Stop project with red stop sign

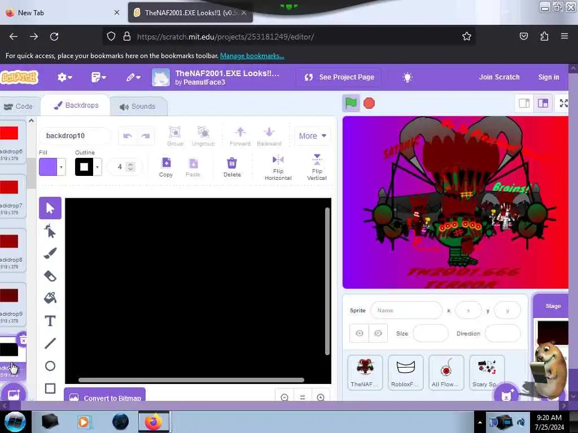coord(369,104)
